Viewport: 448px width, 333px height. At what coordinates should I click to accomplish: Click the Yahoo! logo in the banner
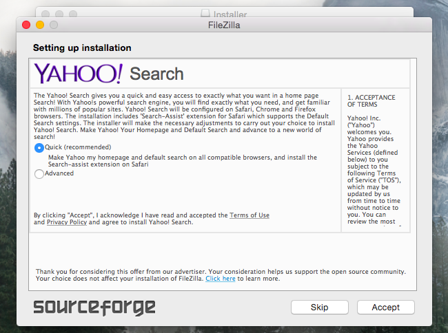click(x=79, y=73)
